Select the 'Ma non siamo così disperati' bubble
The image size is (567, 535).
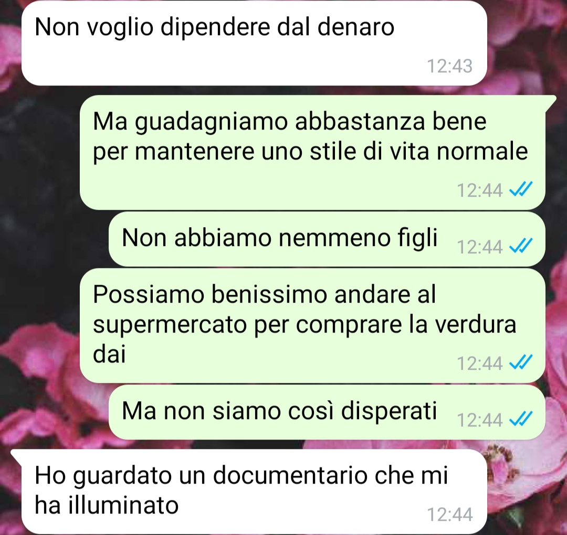[x=327, y=412]
